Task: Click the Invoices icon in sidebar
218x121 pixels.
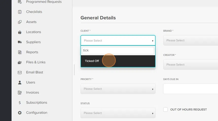Action: click(x=20, y=93)
